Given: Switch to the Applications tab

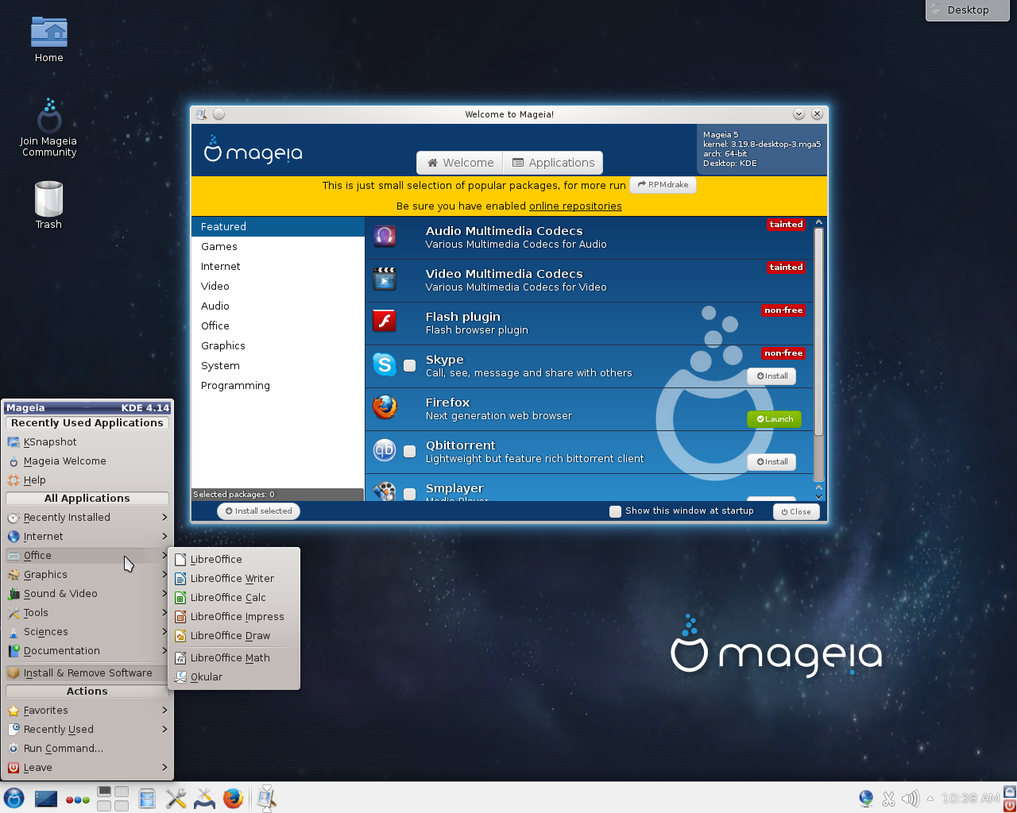Looking at the screenshot, I should click(x=553, y=163).
